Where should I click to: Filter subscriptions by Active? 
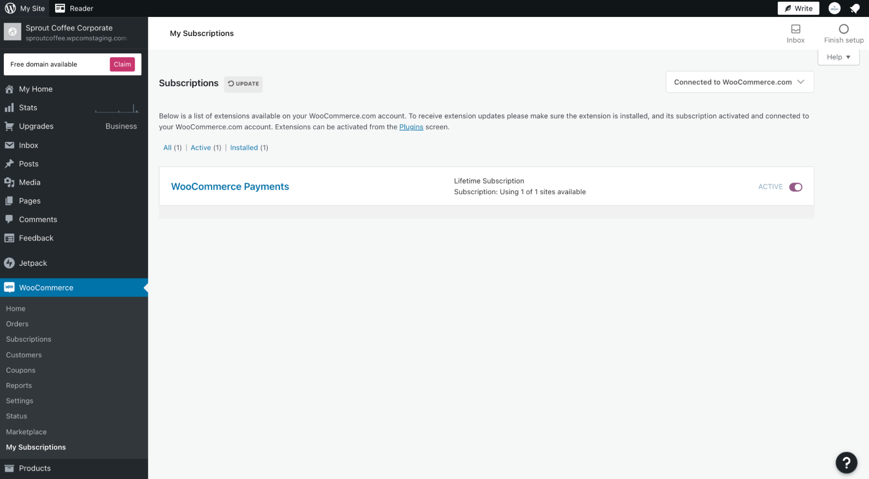tap(201, 148)
